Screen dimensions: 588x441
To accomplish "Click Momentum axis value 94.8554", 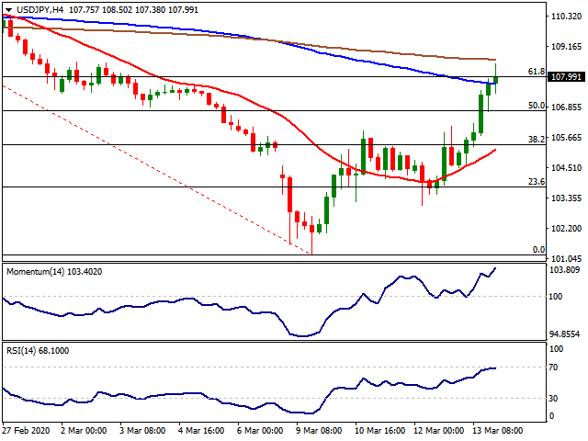I will [564, 334].
